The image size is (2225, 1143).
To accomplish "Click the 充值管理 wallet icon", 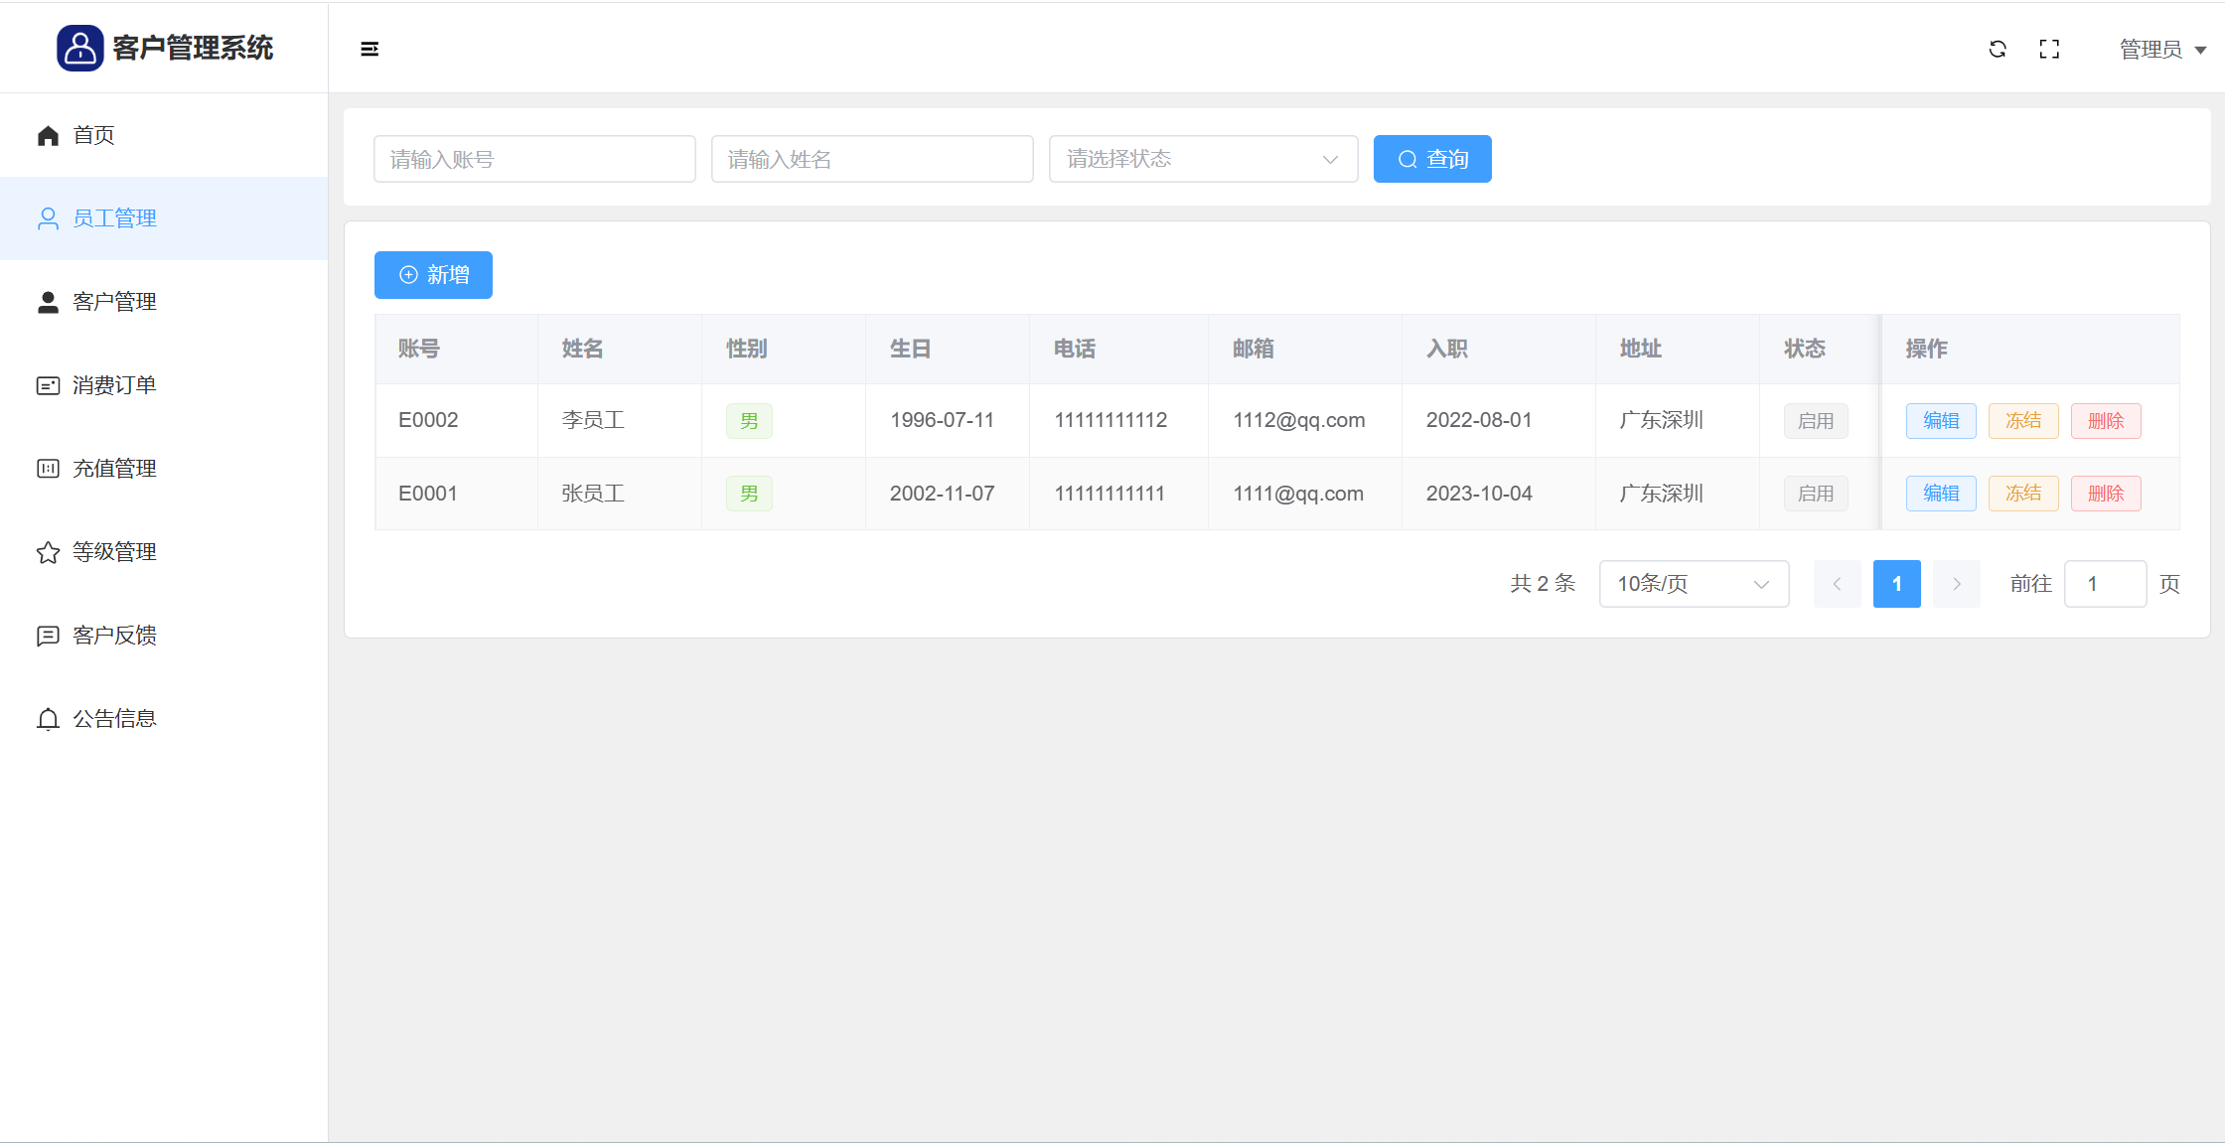I will pos(48,469).
